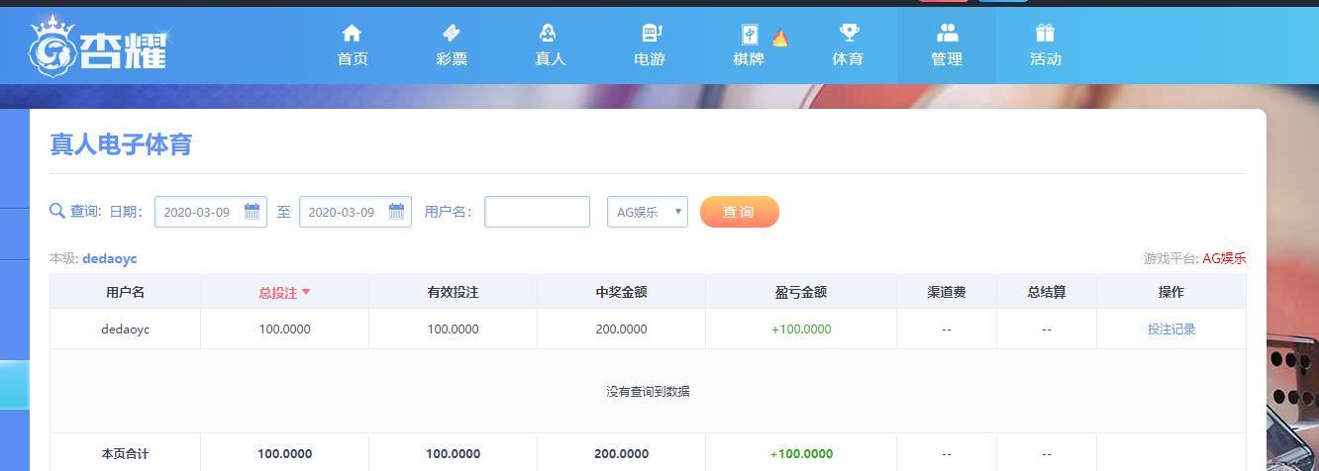Open the start date calendar icon
Image resolution: width=1319 pixels, height=471 pixels.
[x=252, y=211]
